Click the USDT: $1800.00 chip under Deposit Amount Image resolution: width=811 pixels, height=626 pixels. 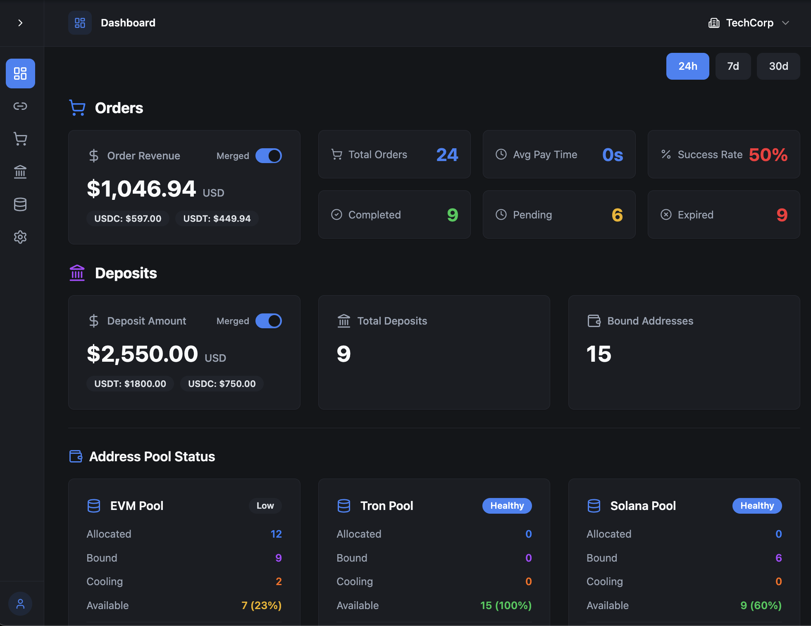pyautogui.click(x=130, y=383)
